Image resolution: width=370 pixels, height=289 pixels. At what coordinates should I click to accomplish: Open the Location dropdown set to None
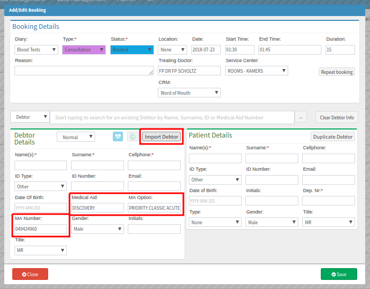tap(172, 50)
